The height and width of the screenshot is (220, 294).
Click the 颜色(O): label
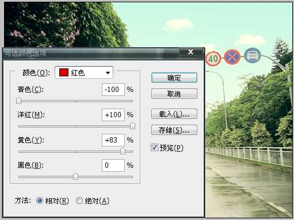(36, 73)
